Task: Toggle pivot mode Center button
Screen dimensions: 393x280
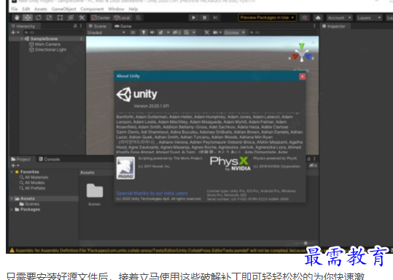Action: [x=101, y=17]
